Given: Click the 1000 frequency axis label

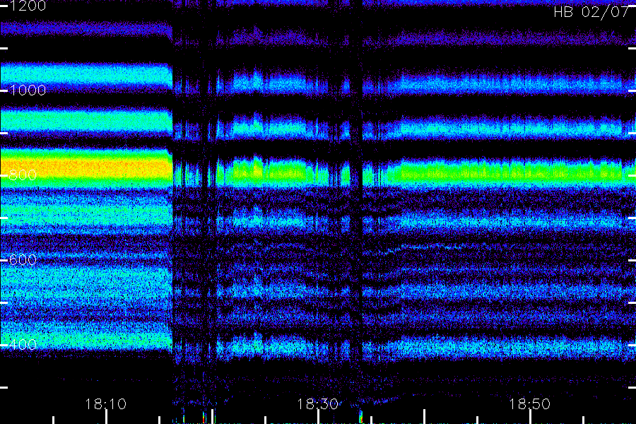Looking at the screenshot, I should point(28,90).
